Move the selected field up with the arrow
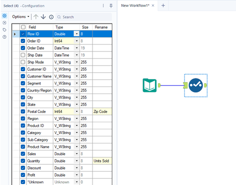Viewport: 236px width, 185px height. click(36, 17)
